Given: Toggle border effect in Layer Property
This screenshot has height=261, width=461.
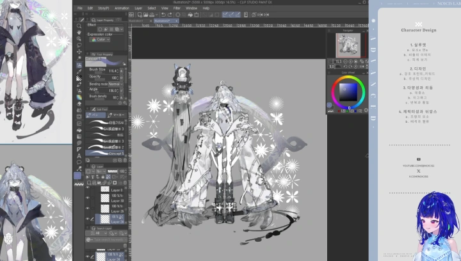Looking at the screenshot, I should click(x=100, y=29).
